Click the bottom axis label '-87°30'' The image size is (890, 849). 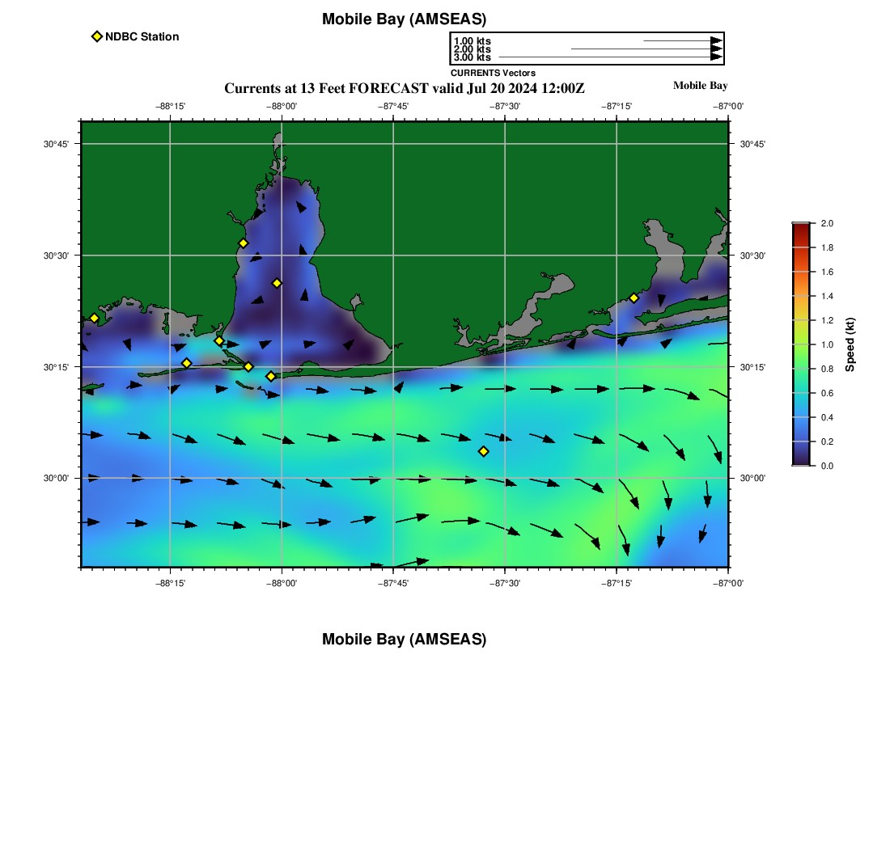click(505, 583)
